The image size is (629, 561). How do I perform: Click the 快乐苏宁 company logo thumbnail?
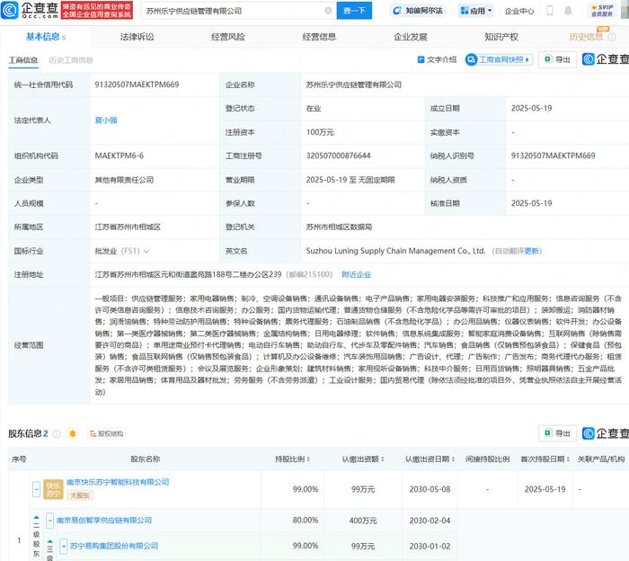click(x=53, y=490)
